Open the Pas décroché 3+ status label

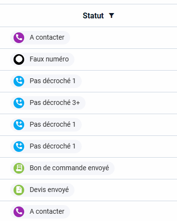coord(55,103)
